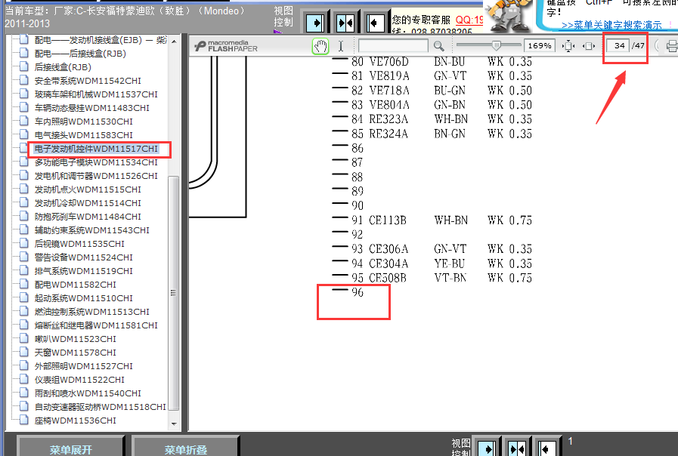
Task: Click top view-control right-arrow button
Action: click(316, 21)
